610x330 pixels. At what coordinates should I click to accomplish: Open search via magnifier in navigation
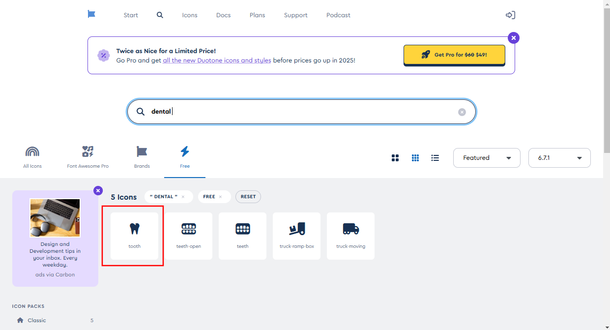pyautogui.click(x=160, y=15)
